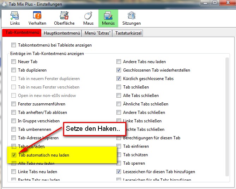Image resolution: width=236 pixels, height=189 pixels.
Task: Check Andere Tabs schließen checkbox
Action: click(119, 112)
